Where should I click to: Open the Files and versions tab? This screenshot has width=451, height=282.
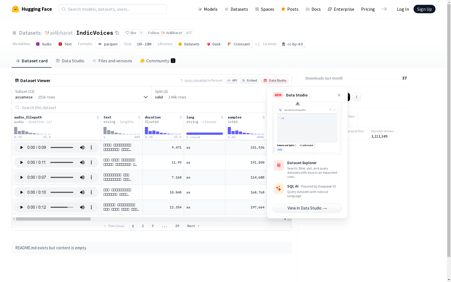click(112, 61)
